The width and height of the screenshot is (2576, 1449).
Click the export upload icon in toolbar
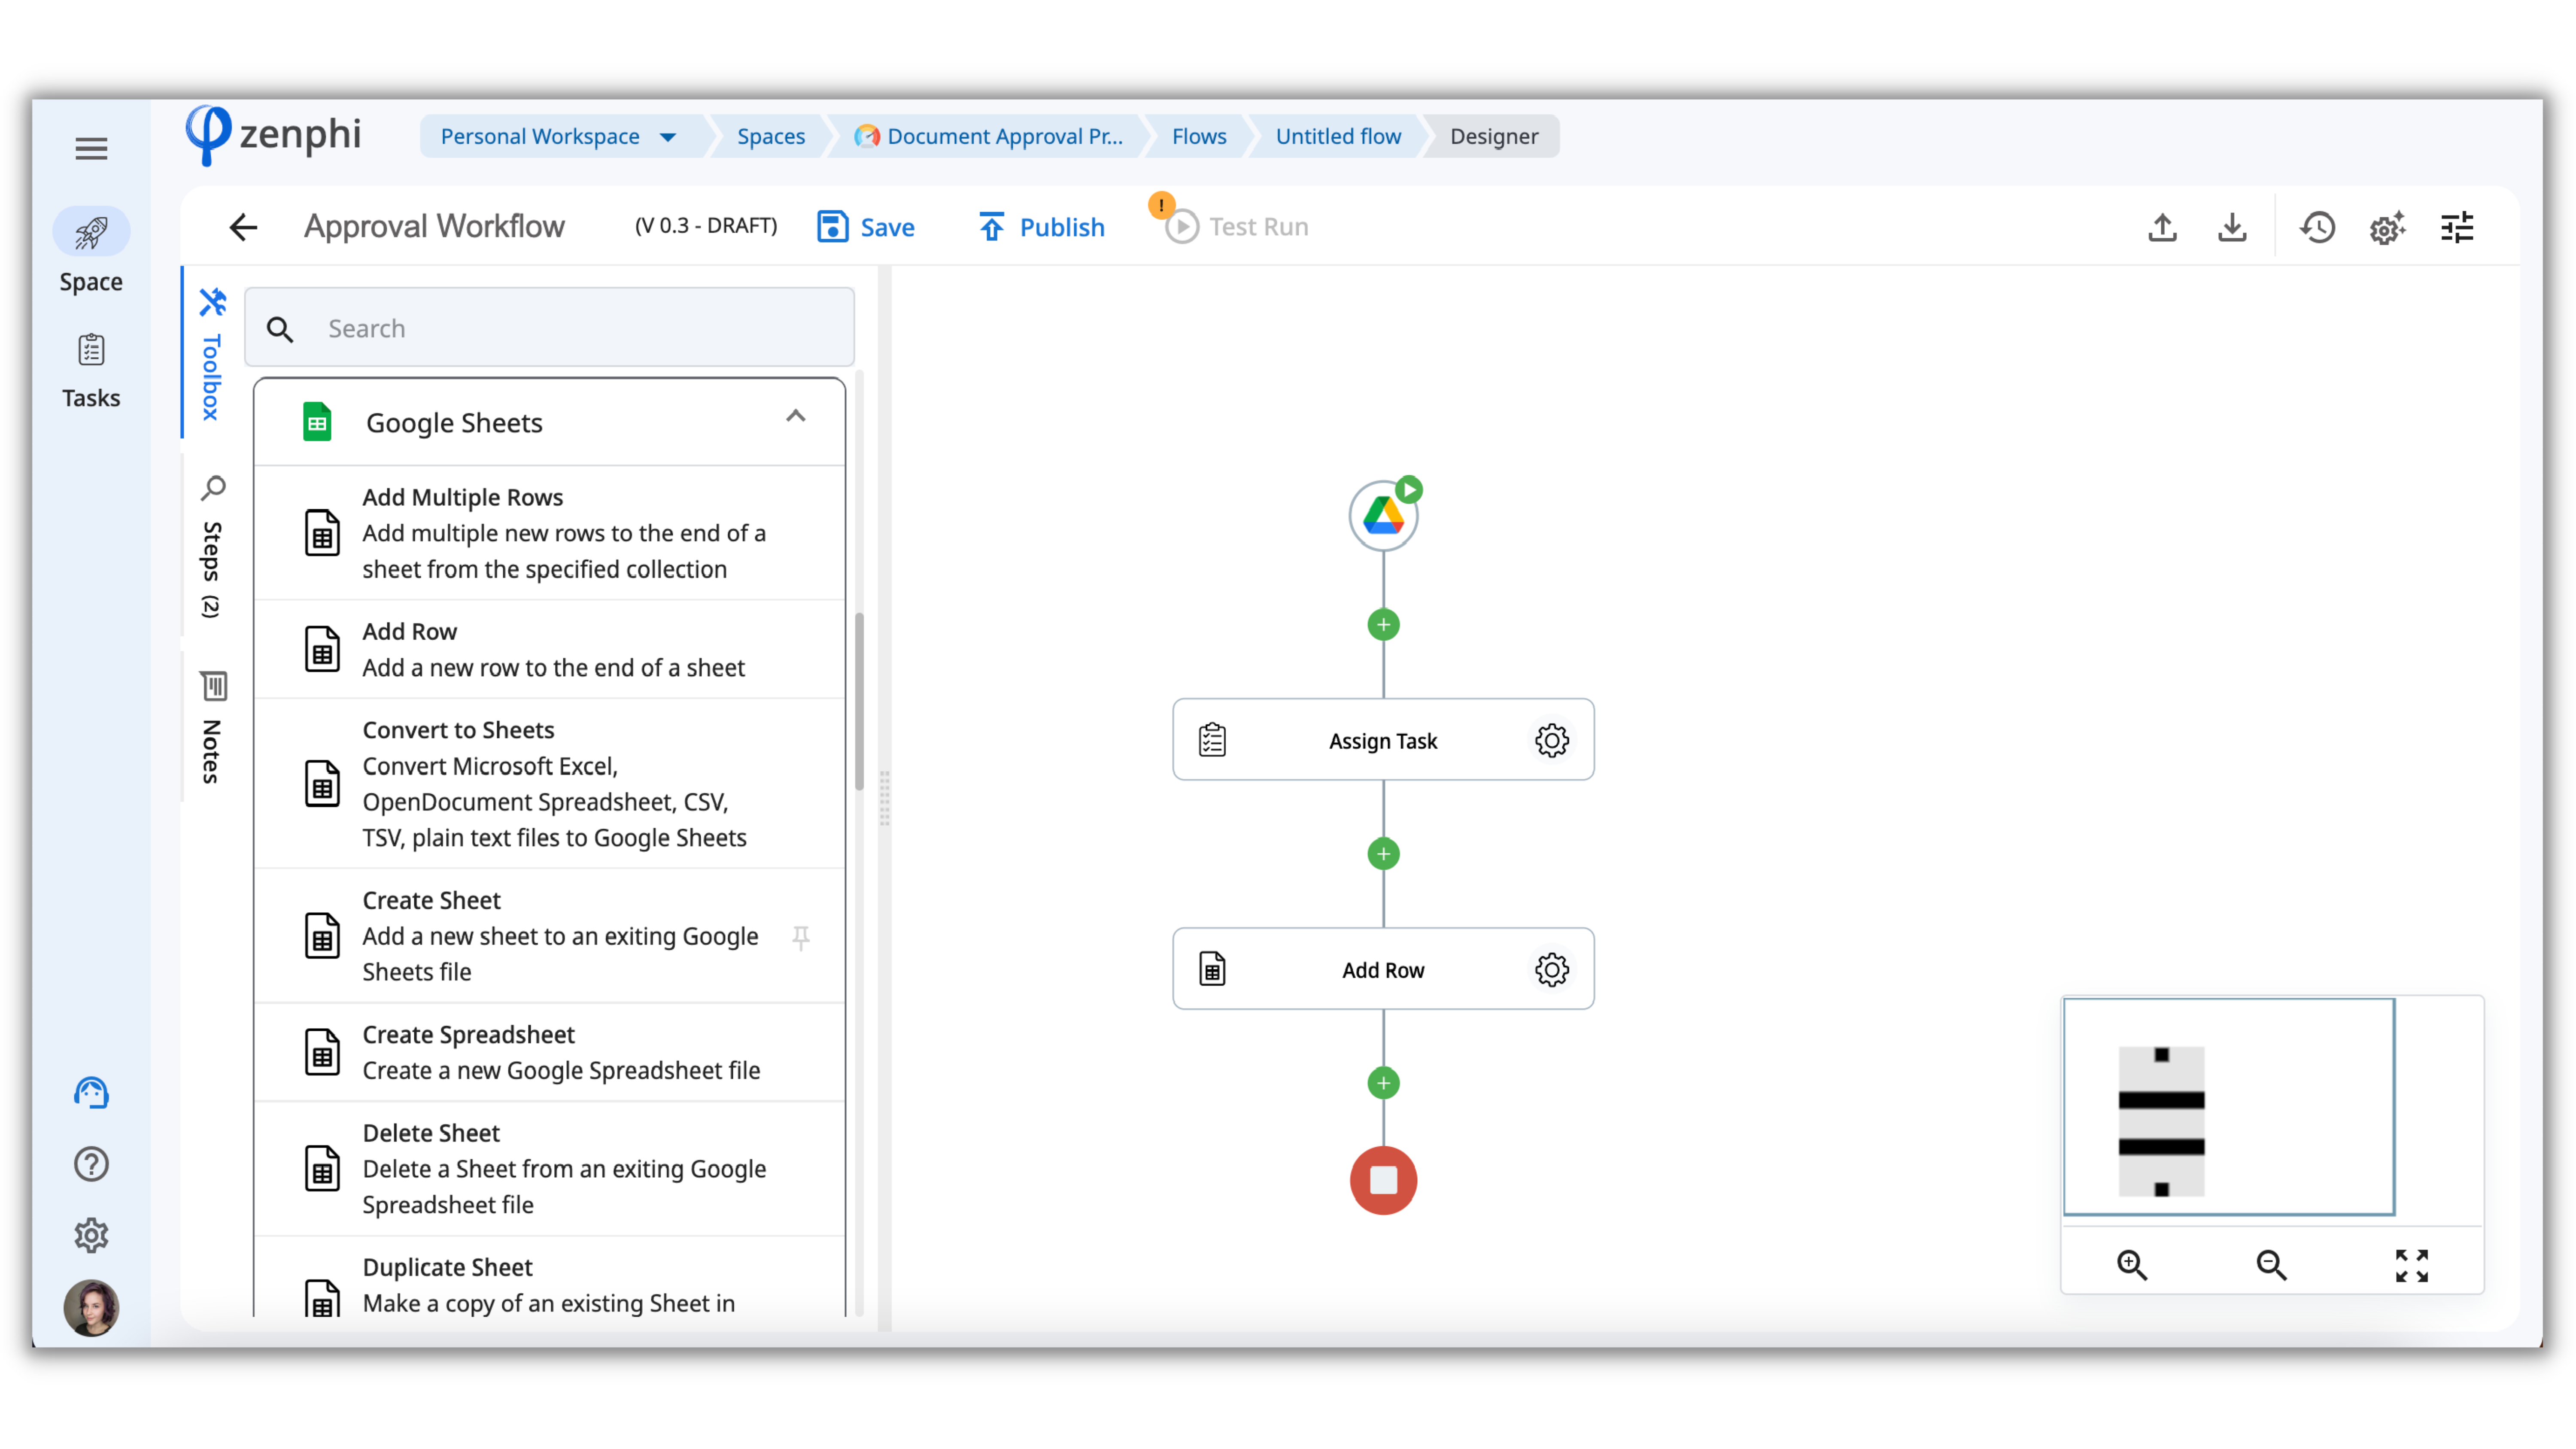point(2162,228)
